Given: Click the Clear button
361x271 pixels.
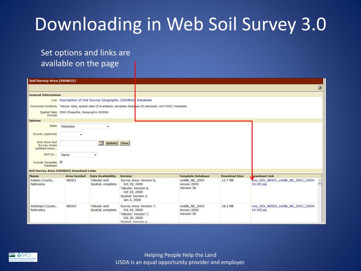Looking at the screenshot, I should point(124,143).
